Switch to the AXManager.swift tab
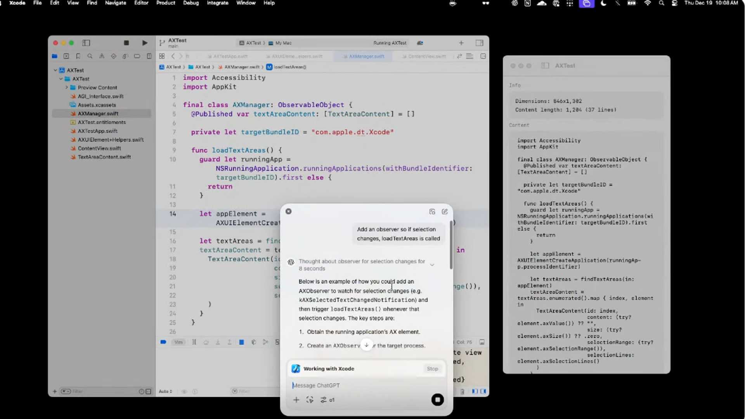Viewport: 745px width, 419px height. [x=364, y=56]
